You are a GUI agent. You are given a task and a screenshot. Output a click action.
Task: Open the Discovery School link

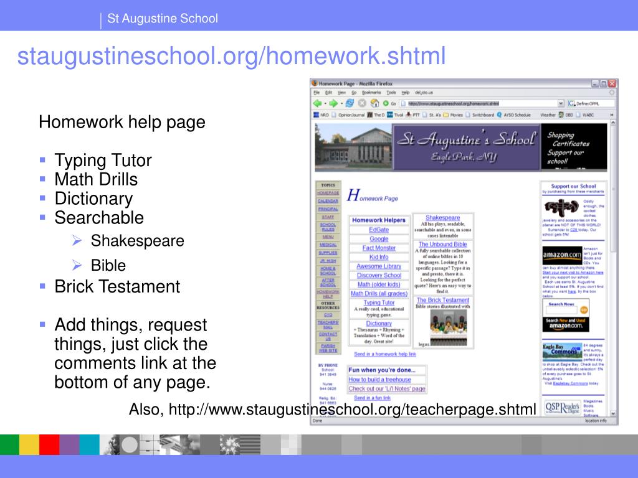[x=379, y=276]
